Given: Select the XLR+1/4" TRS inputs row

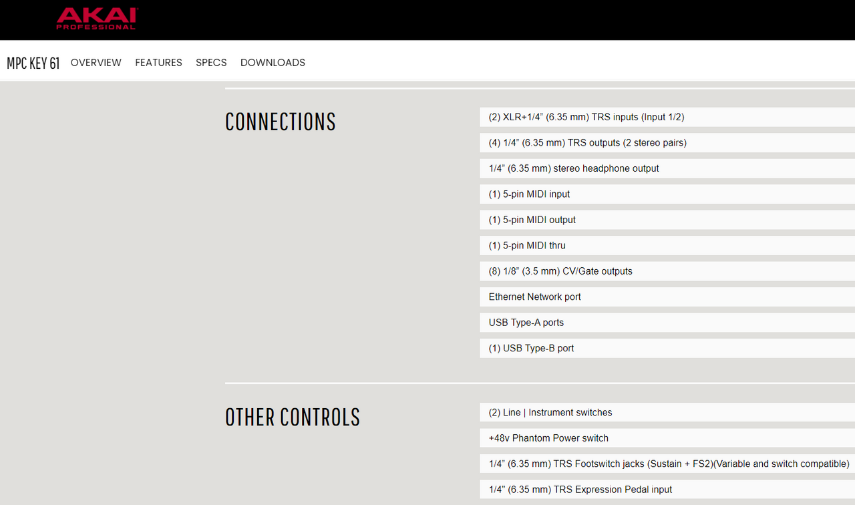Looking at the screenshot, I should point(667,117).
